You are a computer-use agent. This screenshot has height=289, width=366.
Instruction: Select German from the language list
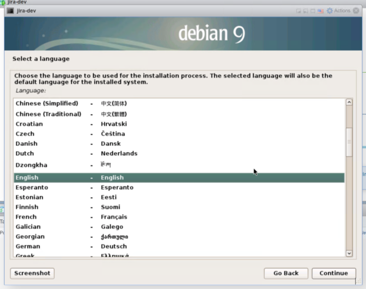pos(179,246)
